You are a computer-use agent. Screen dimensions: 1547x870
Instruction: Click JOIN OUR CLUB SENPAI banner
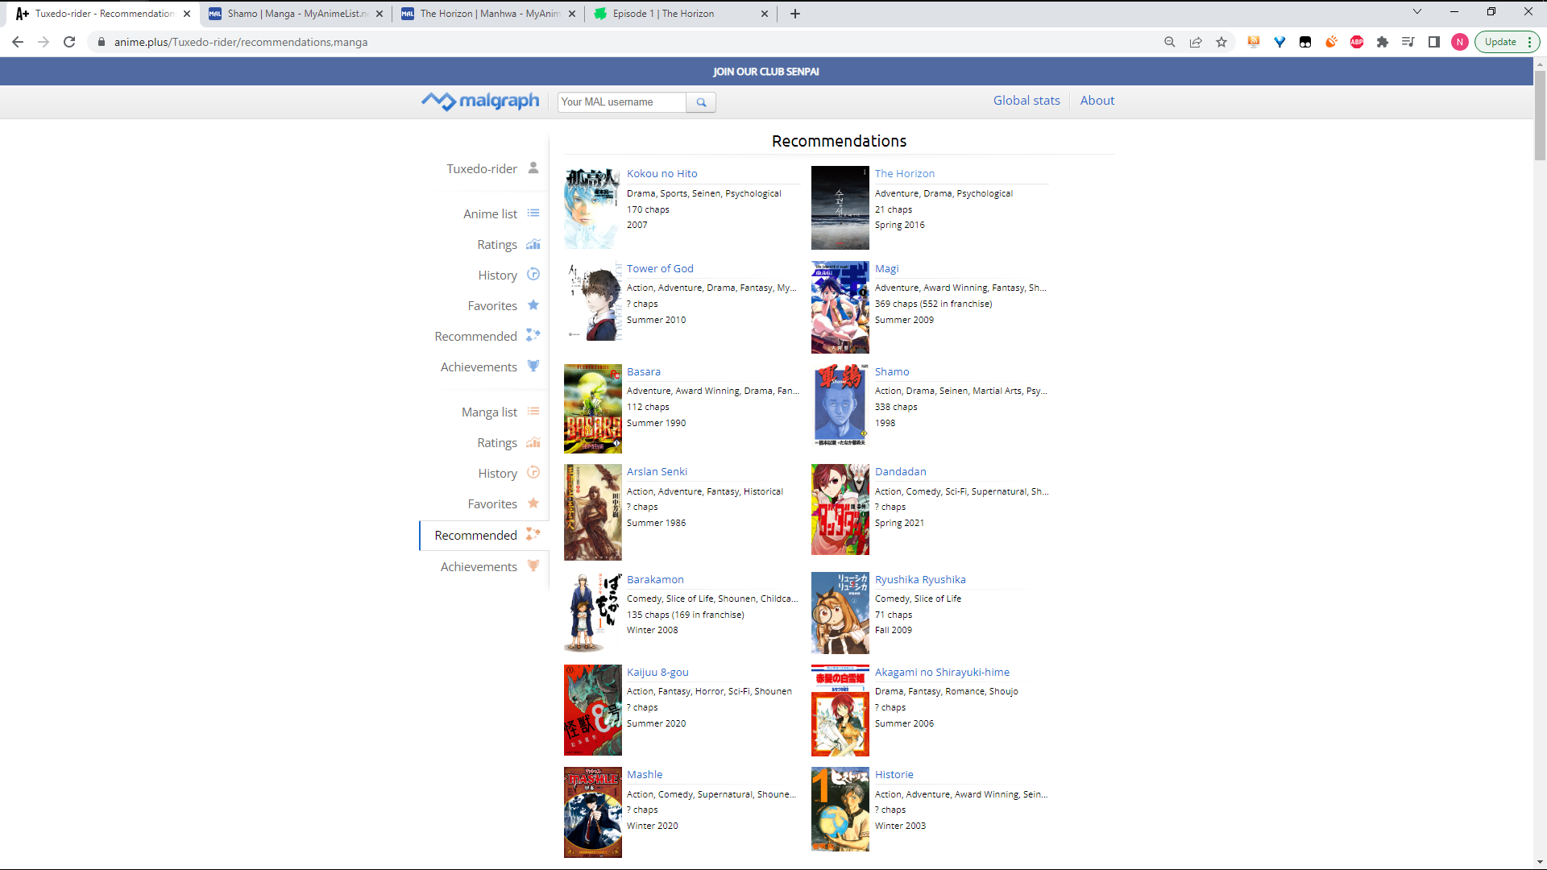tap(765, 72)
